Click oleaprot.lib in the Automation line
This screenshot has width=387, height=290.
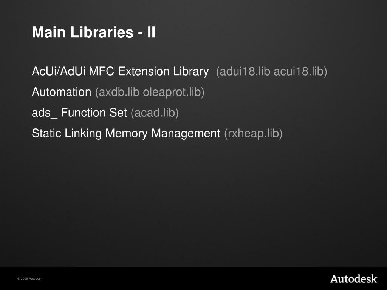[174, 92]
